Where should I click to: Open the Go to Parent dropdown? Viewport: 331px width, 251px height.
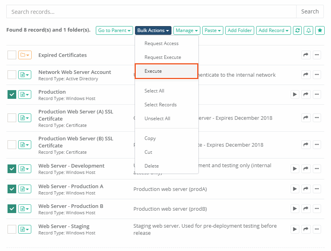pos(114,30)
